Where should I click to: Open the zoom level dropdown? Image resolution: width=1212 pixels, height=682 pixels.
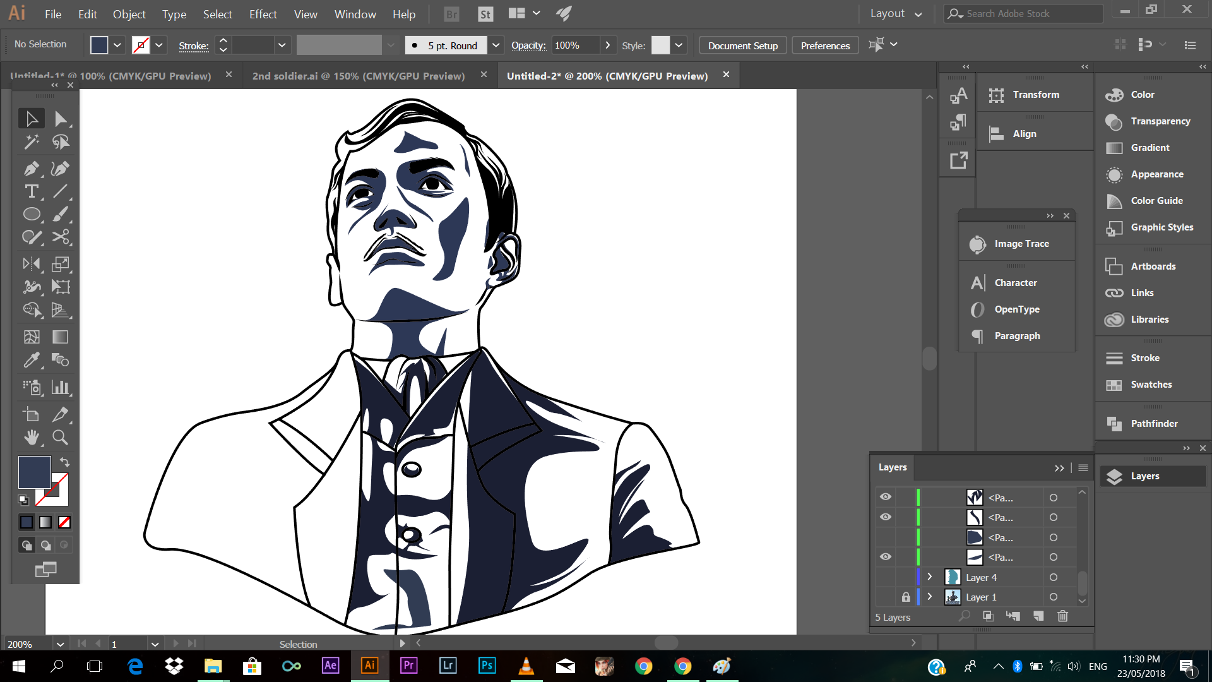(60, 644)
